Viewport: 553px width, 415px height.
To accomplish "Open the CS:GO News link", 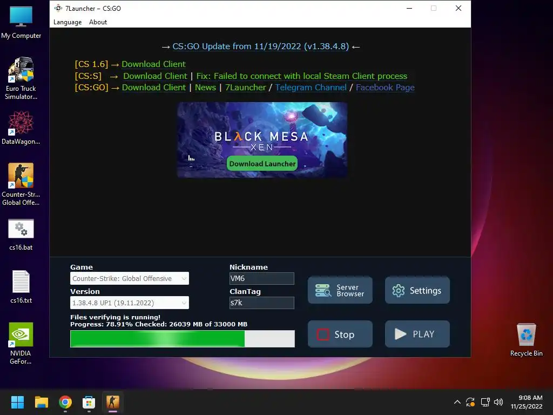I will [205, 87].
